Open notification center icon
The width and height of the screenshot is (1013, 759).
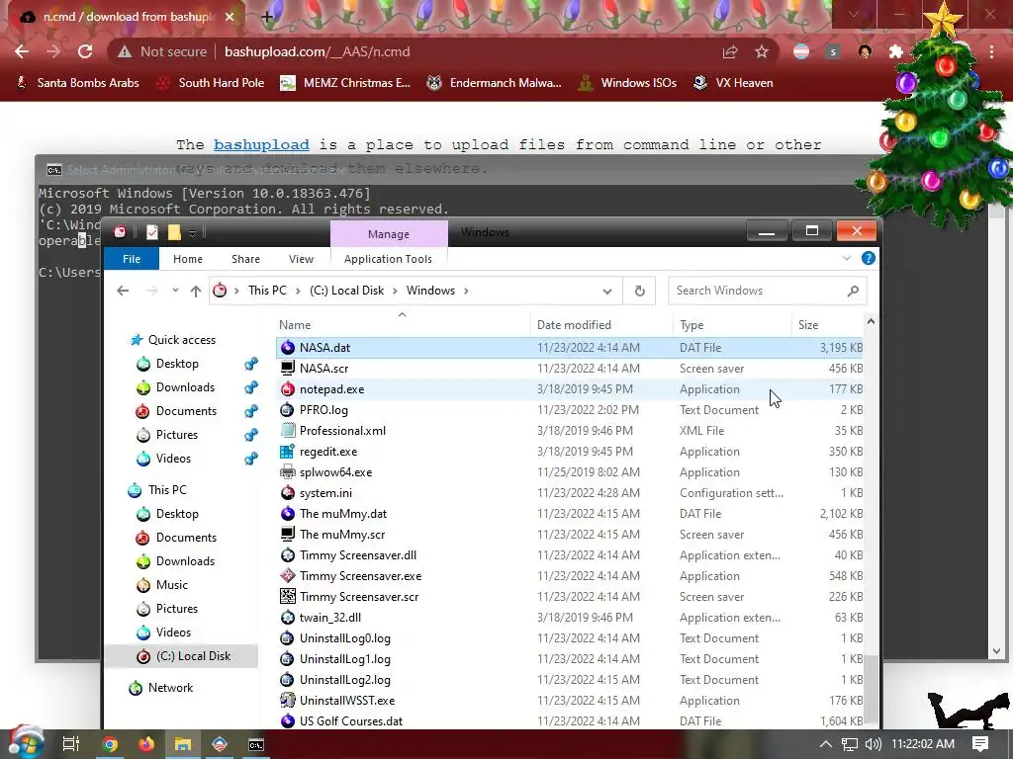(x=980, y=744)
